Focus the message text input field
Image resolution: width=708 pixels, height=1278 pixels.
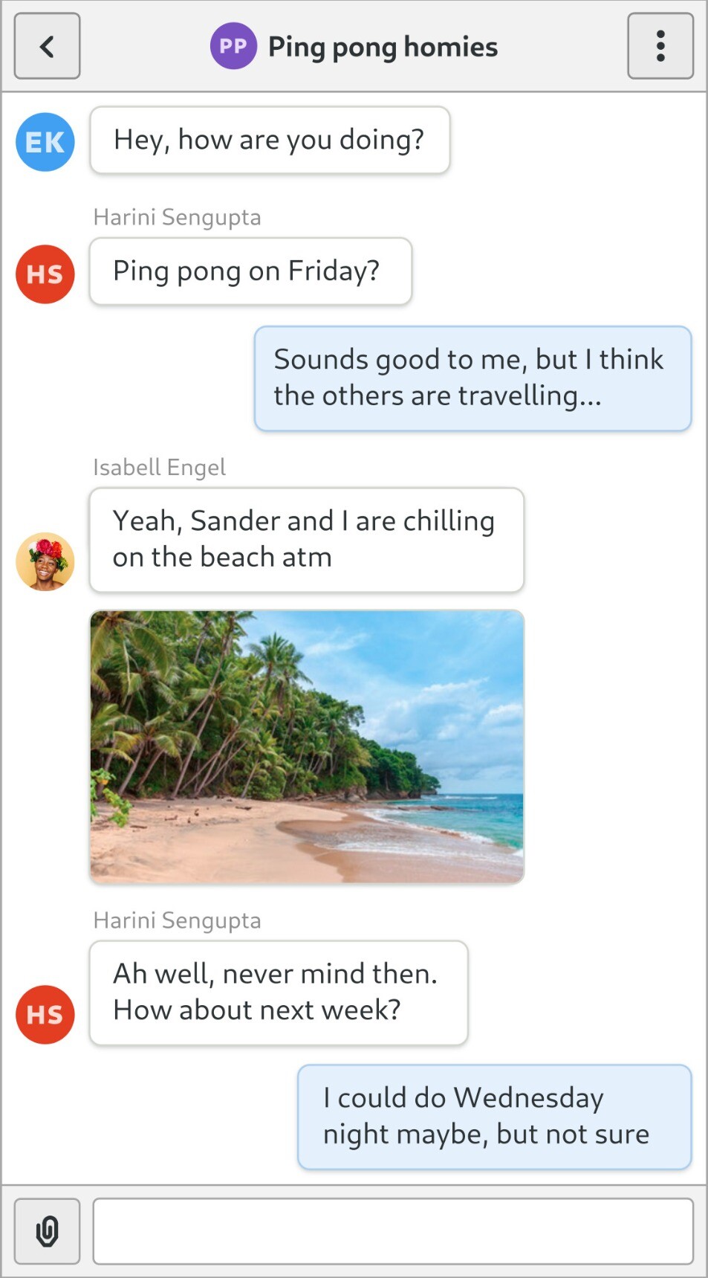pyautogui.click(x=393, y=1231)
